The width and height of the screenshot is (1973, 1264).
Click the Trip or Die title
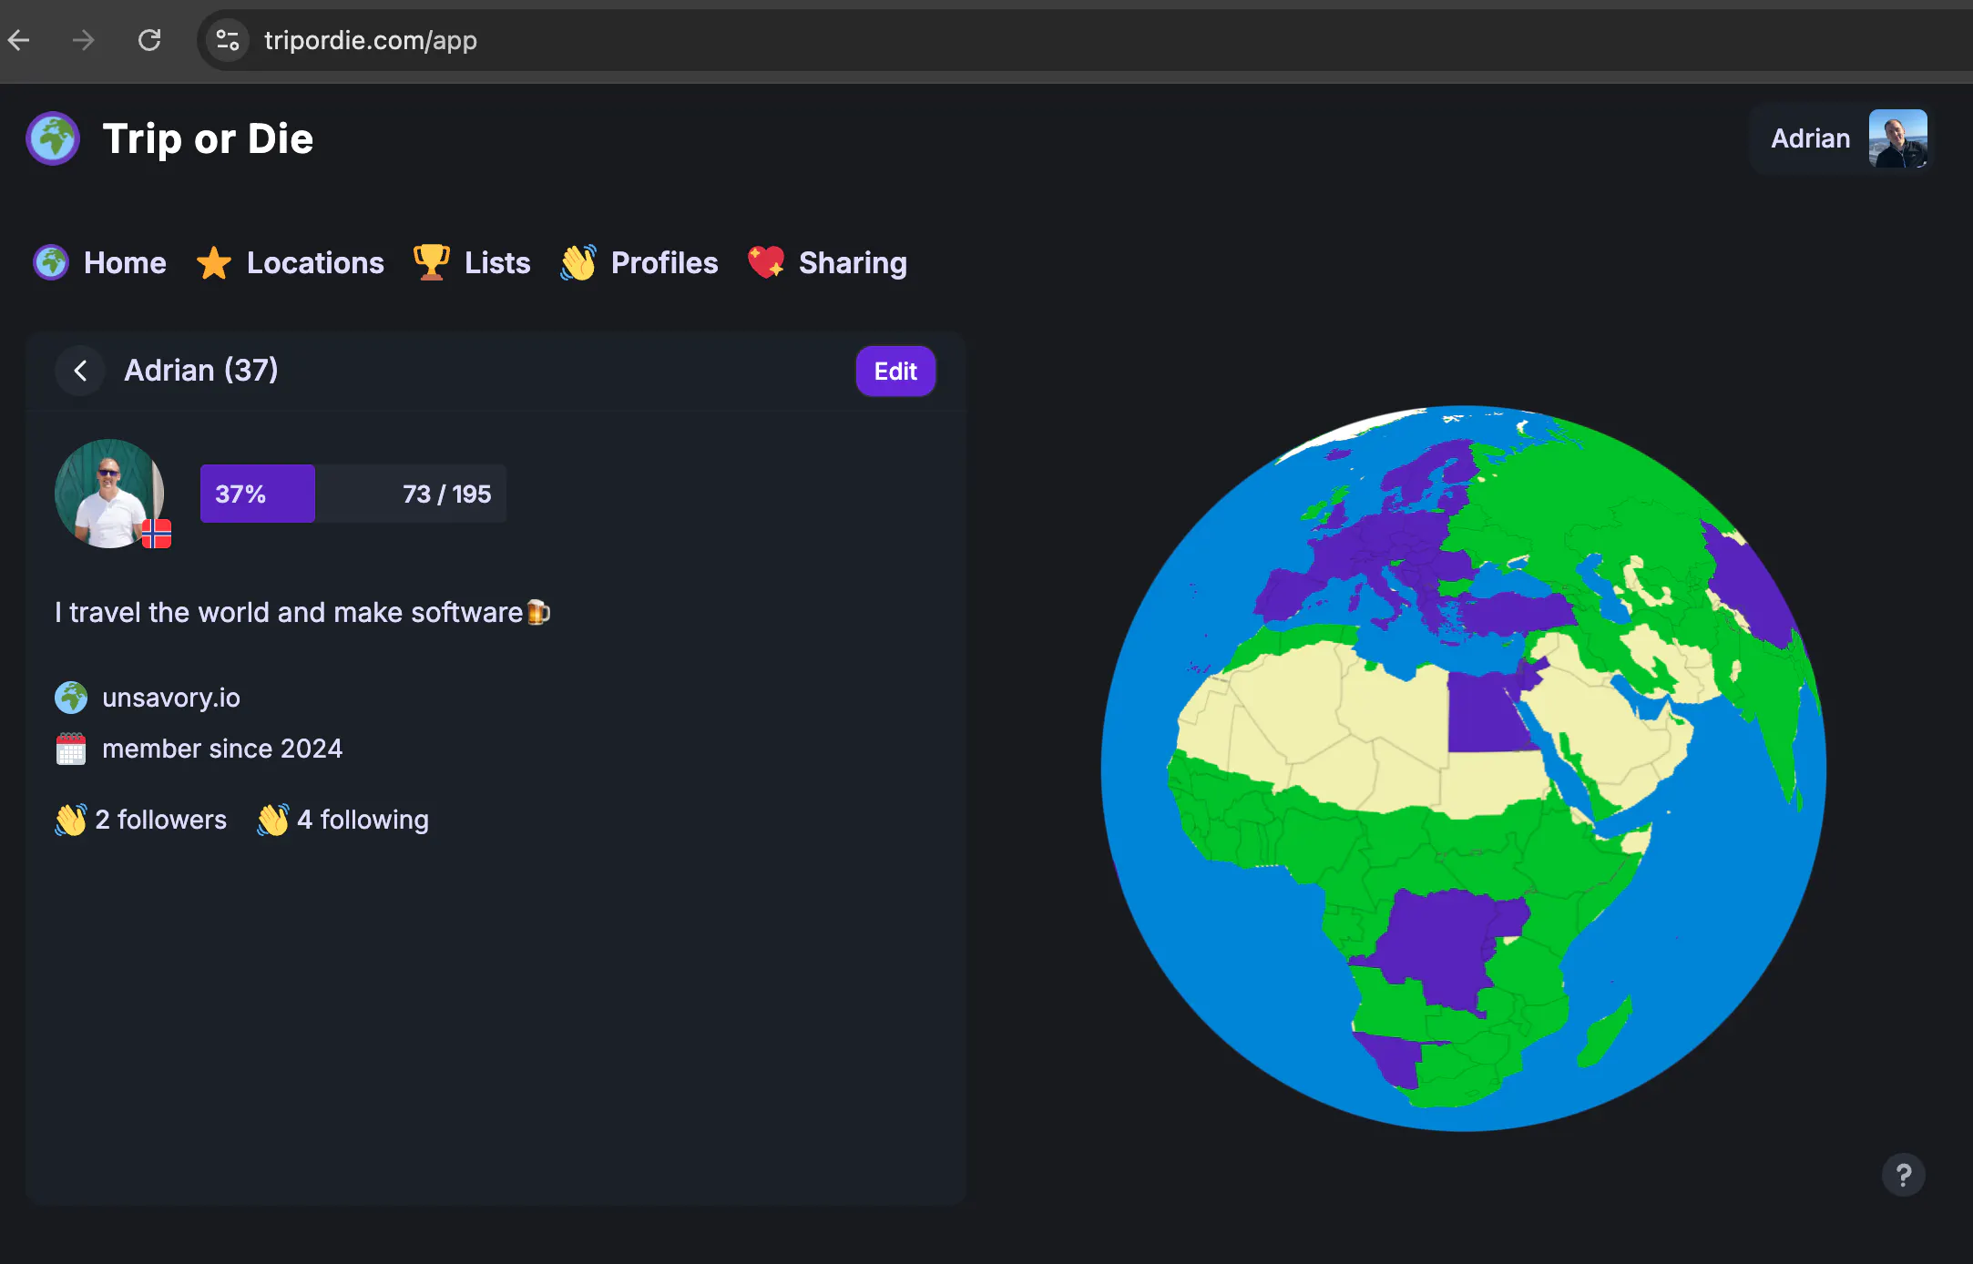coord(208,138)
